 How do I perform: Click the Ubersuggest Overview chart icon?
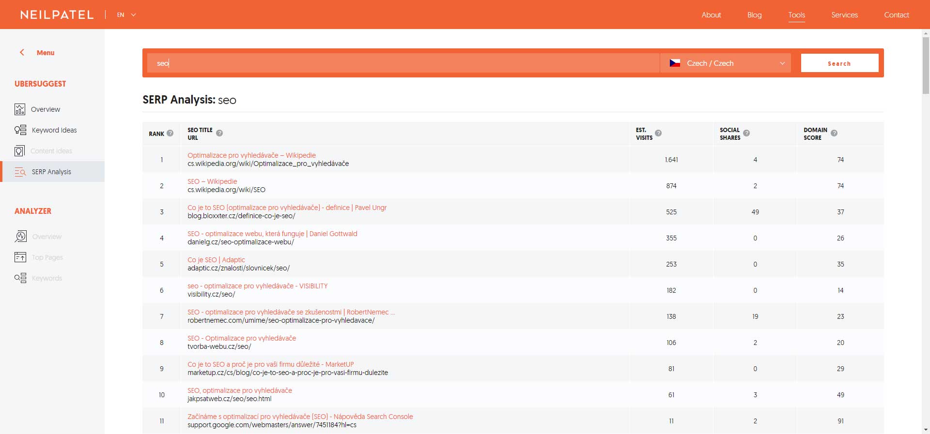click(20, 109)
